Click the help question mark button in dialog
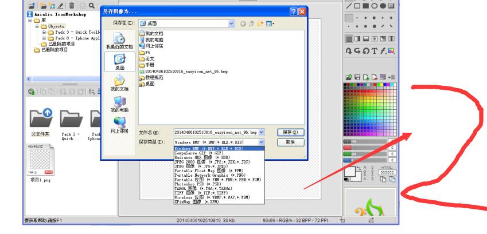Image resolution: width=487 pixels, height=234 pixels. pyautogui.click(x=294, y=11)
